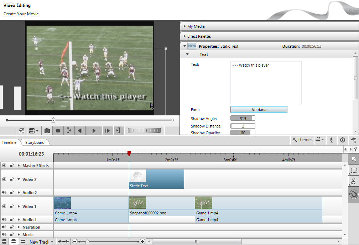Viewport: 359px width, 245px height.
Task: Mute the Narration track
Action: pos(4,227)
